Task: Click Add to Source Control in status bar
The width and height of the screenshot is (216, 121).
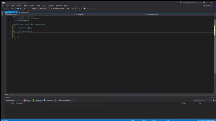Action: point(207,120)
